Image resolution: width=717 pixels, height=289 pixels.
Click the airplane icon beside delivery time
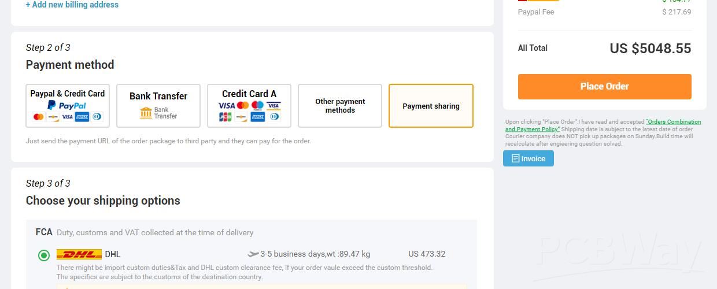253,254
